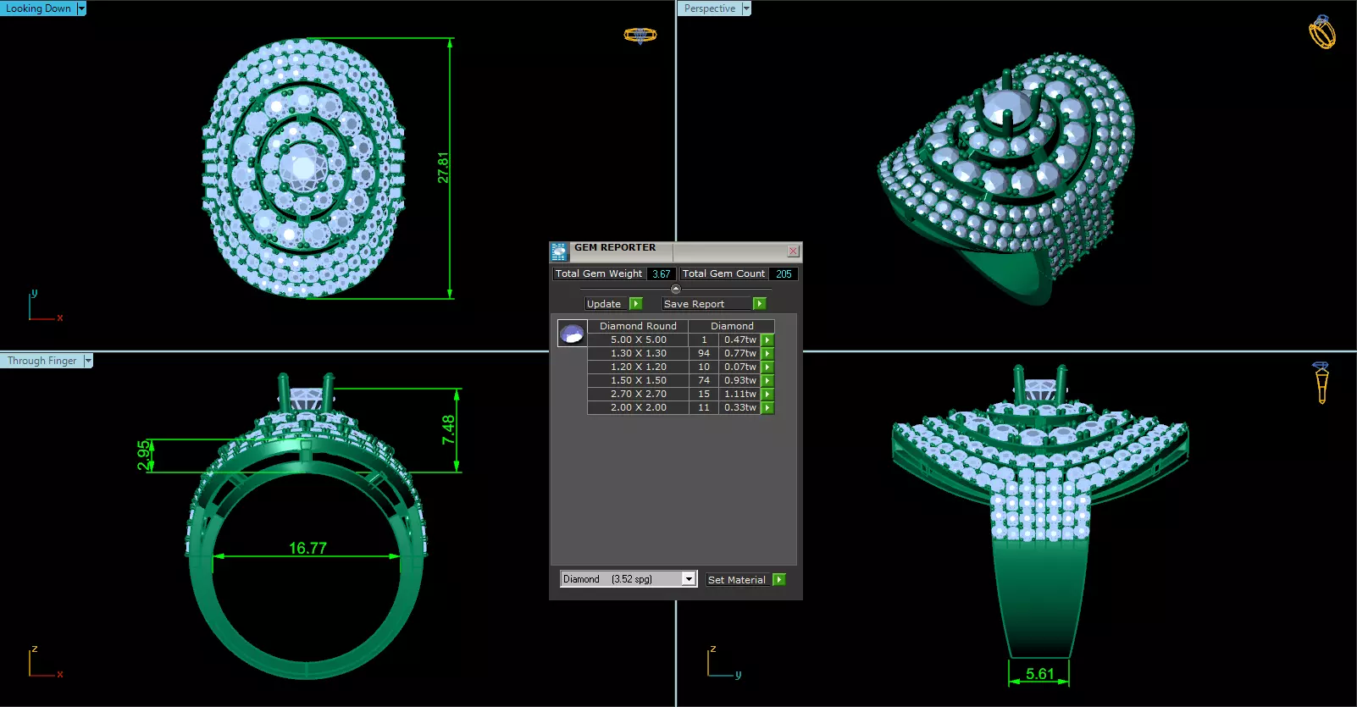This screenshot has width=1357, height=707.
Task: Click the green arrow beside Set Material
Action: (x=779, y=580)
